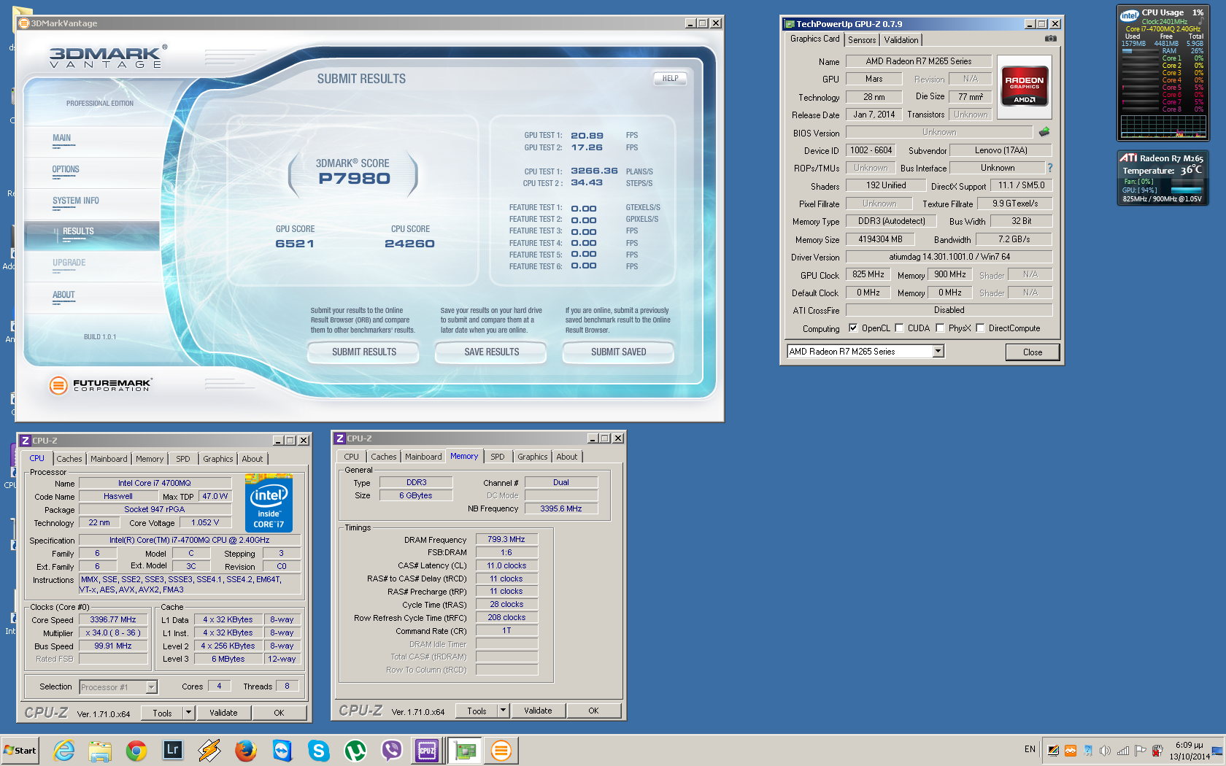
Task: Open the GPU selection dropdown in GPU-Z
Action: click(938, 352)
